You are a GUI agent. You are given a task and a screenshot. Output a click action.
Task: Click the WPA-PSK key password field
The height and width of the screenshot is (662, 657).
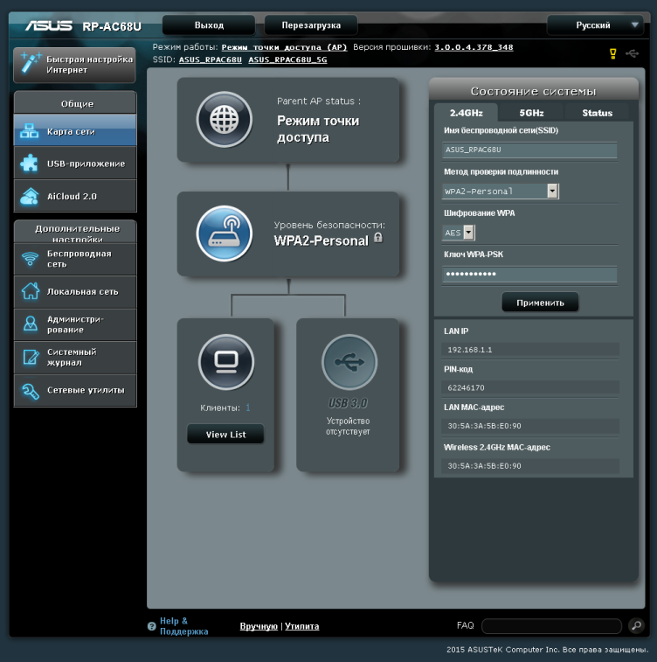point(529,274)
